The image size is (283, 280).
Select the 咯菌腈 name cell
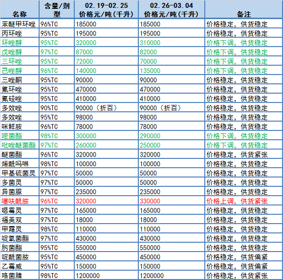point(20,275)
